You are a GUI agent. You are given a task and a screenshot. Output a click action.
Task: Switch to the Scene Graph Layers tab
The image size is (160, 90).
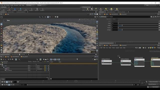tap(15, 54)
